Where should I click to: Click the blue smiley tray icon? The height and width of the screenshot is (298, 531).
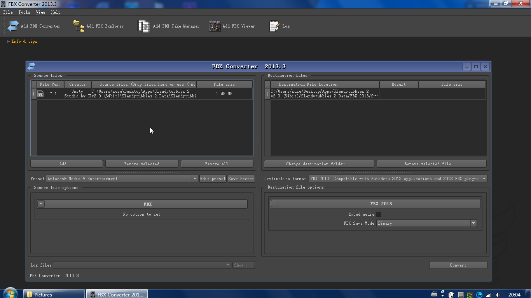[x=479, y=295]
